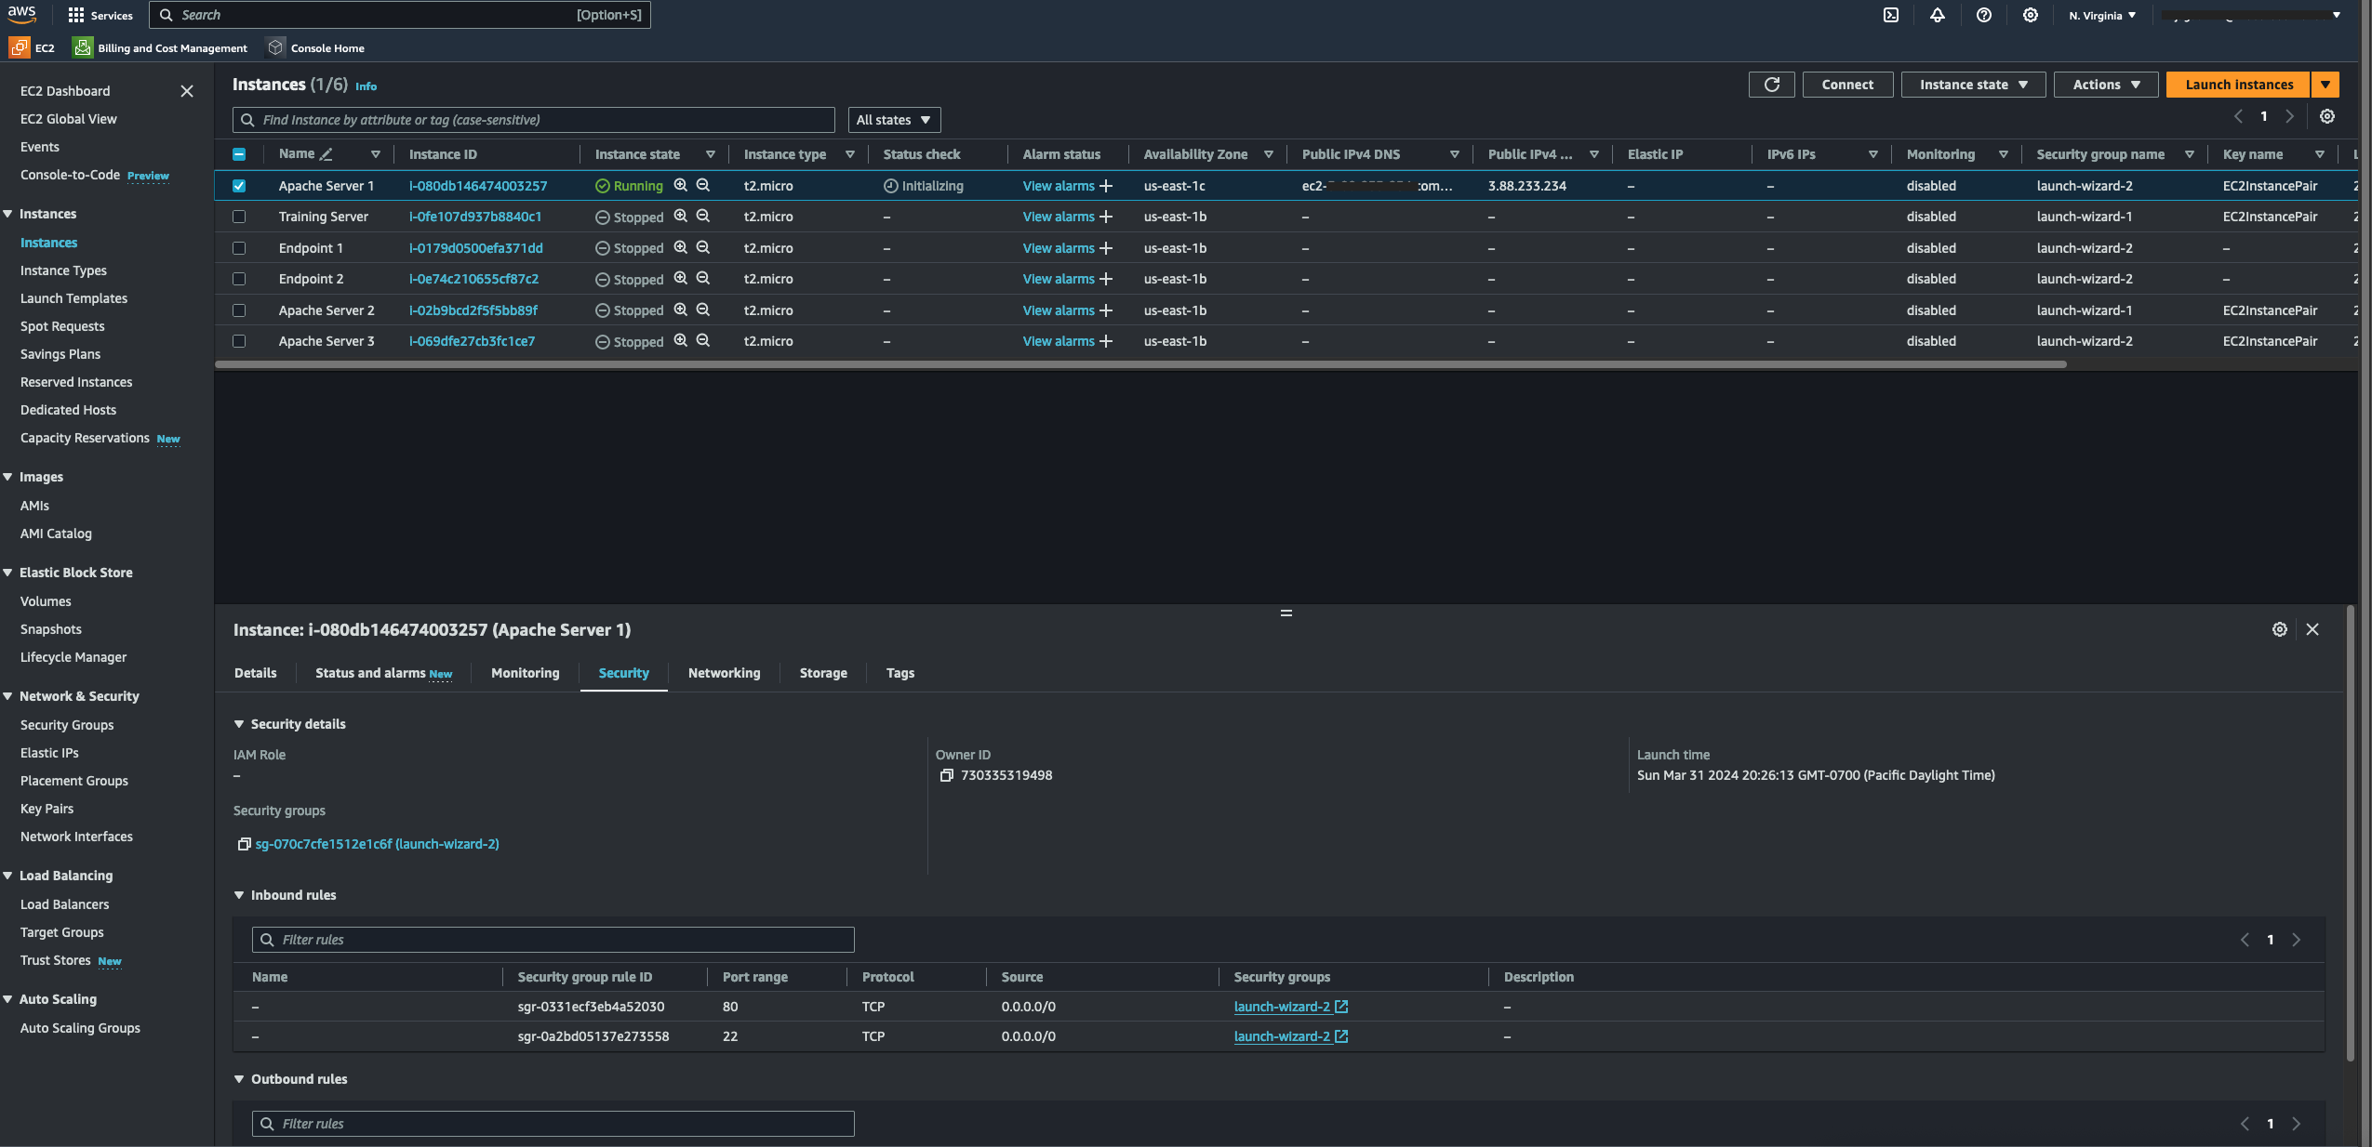Switch to the Monitoring tab
Viewport: 2372px width, 1147px height.
point(526,673)
